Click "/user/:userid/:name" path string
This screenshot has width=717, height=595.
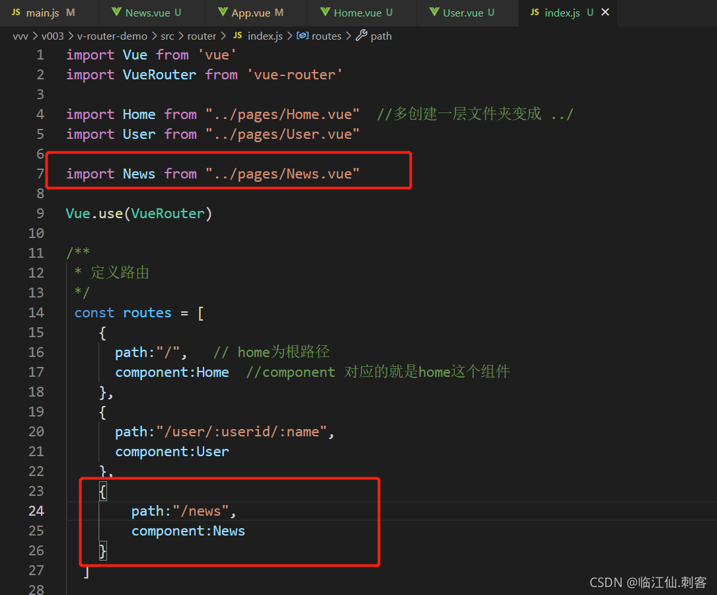241,432
